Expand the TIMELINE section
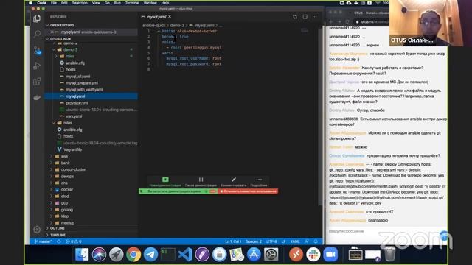Viewport: 472px width, 265px height. click(91, 235)
